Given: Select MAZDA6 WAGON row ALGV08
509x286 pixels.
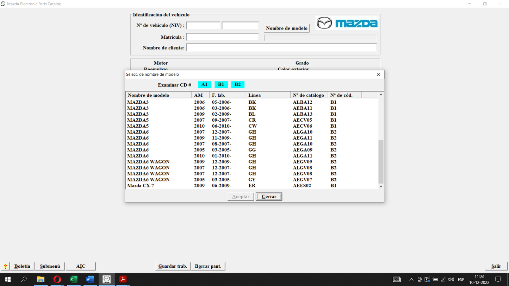Looking at the screenshot, I should [252, 168].
